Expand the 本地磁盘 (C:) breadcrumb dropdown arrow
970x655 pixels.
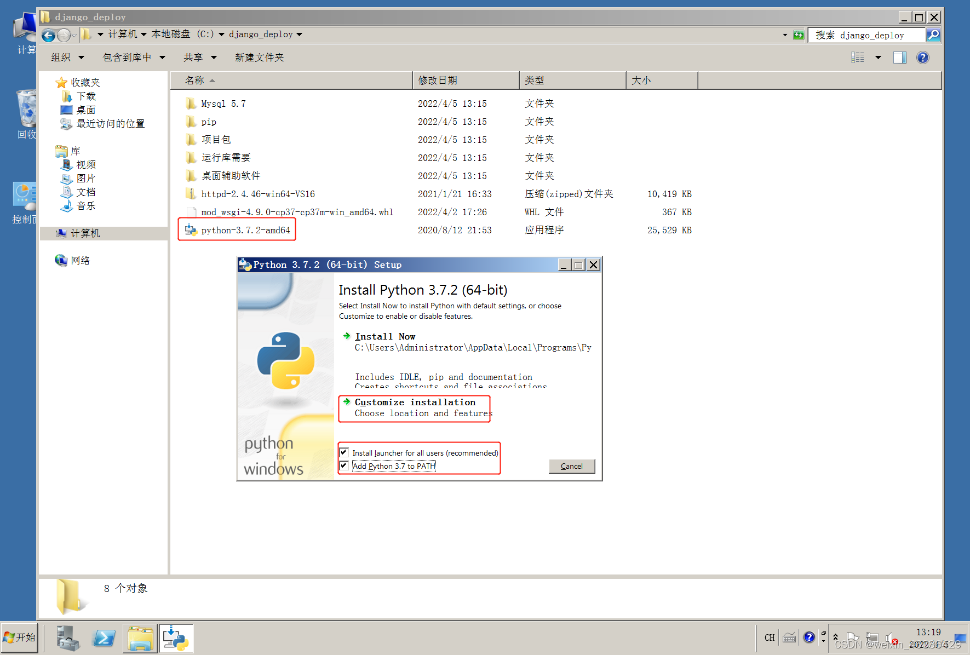click(221, 35)
